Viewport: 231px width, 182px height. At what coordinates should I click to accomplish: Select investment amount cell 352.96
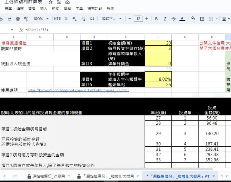[x=212, y=160]
